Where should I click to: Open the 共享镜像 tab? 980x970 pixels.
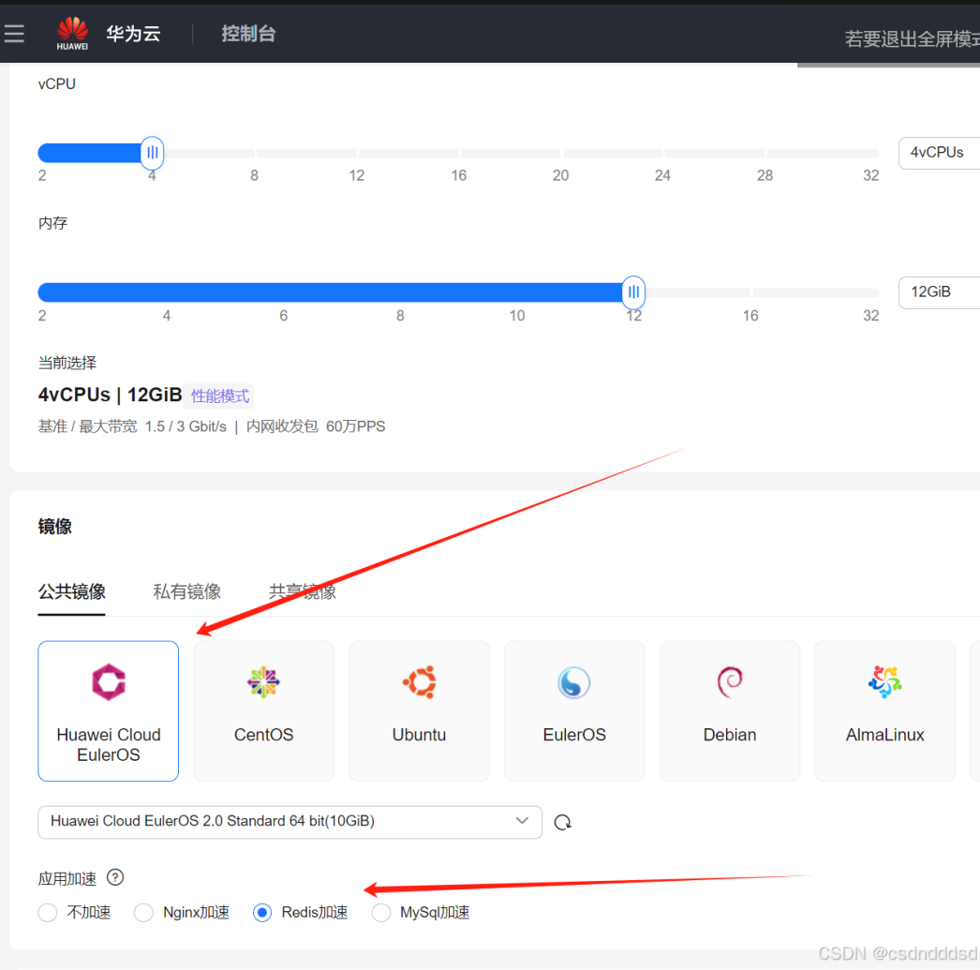(303, 591)
